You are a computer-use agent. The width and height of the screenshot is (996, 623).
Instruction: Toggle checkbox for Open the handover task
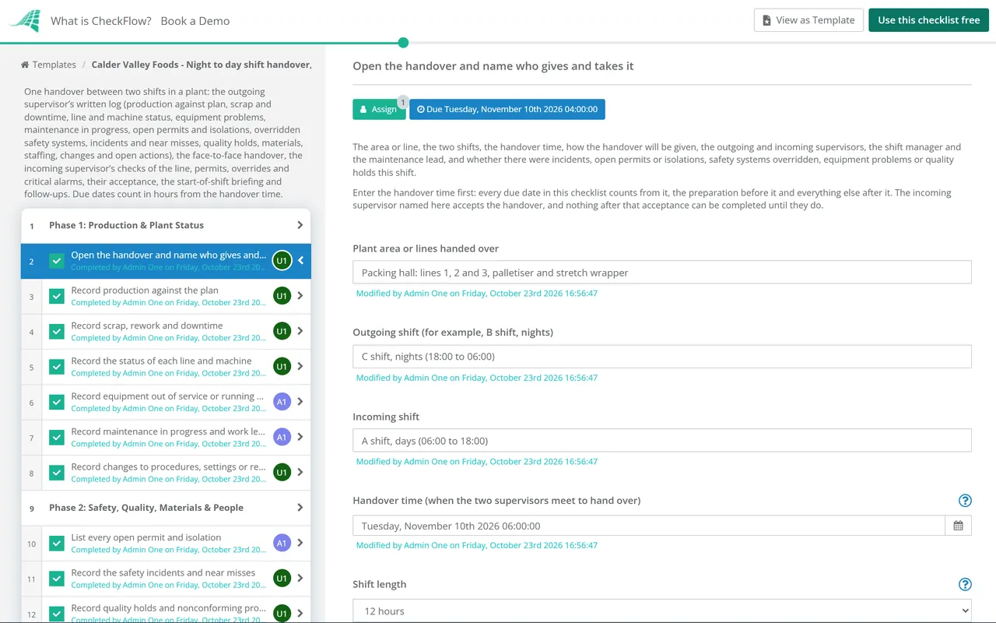point(57,261)
